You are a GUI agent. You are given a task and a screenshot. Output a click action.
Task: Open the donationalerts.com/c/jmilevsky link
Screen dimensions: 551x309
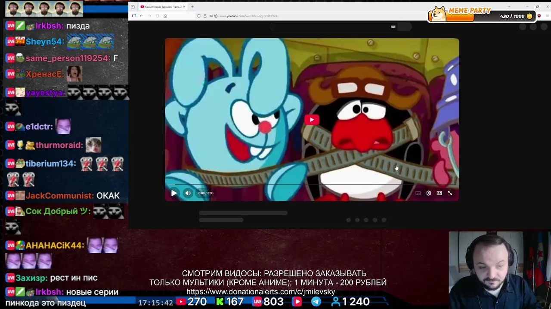260,292
